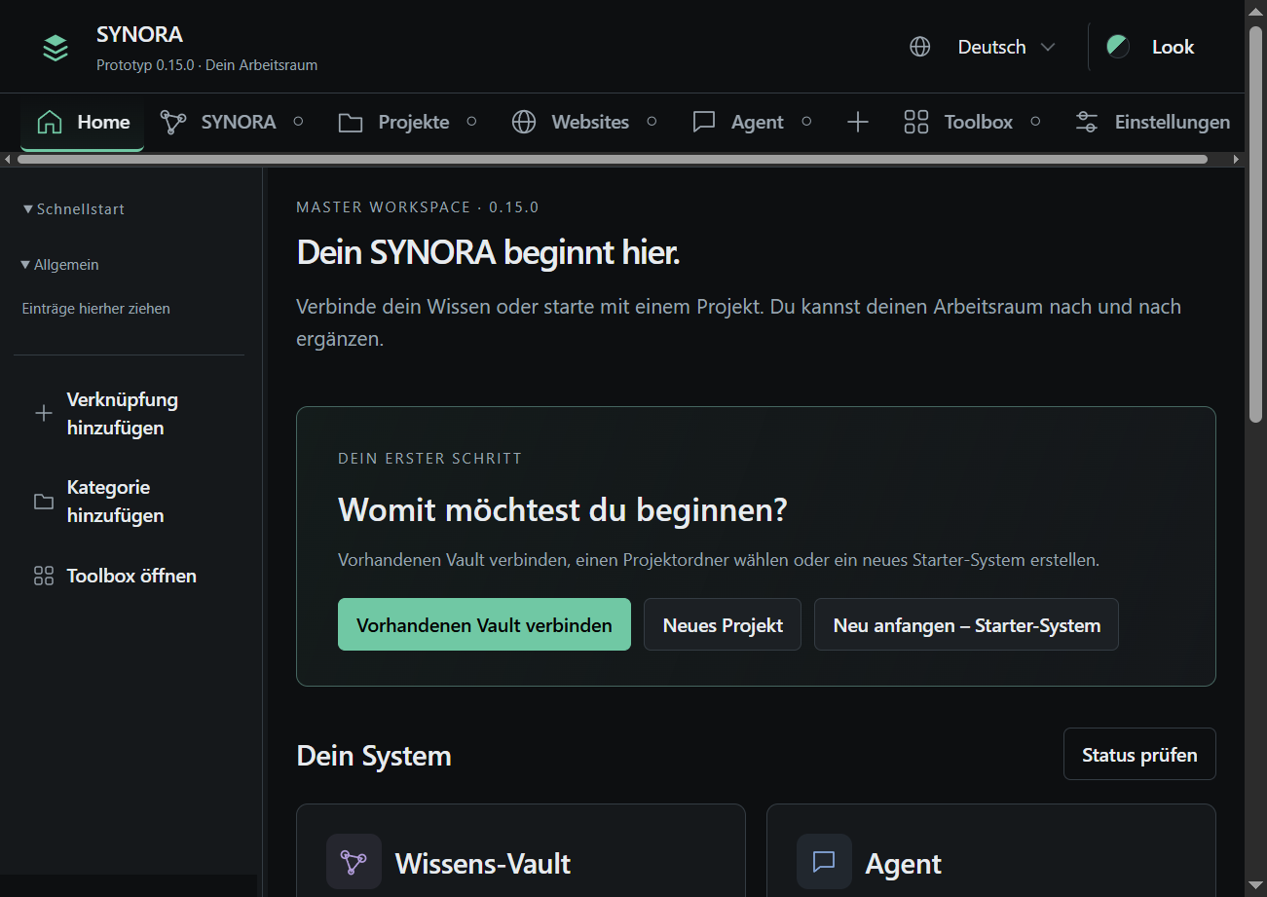
Task: Open the Einstellungen tab
Action: [x=1152, y=123]
